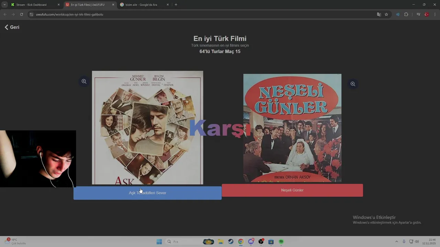Screen dimensions: 440x247
Task: Click the extension icon left of puzzle icon
Action: (x=398, y=14)
